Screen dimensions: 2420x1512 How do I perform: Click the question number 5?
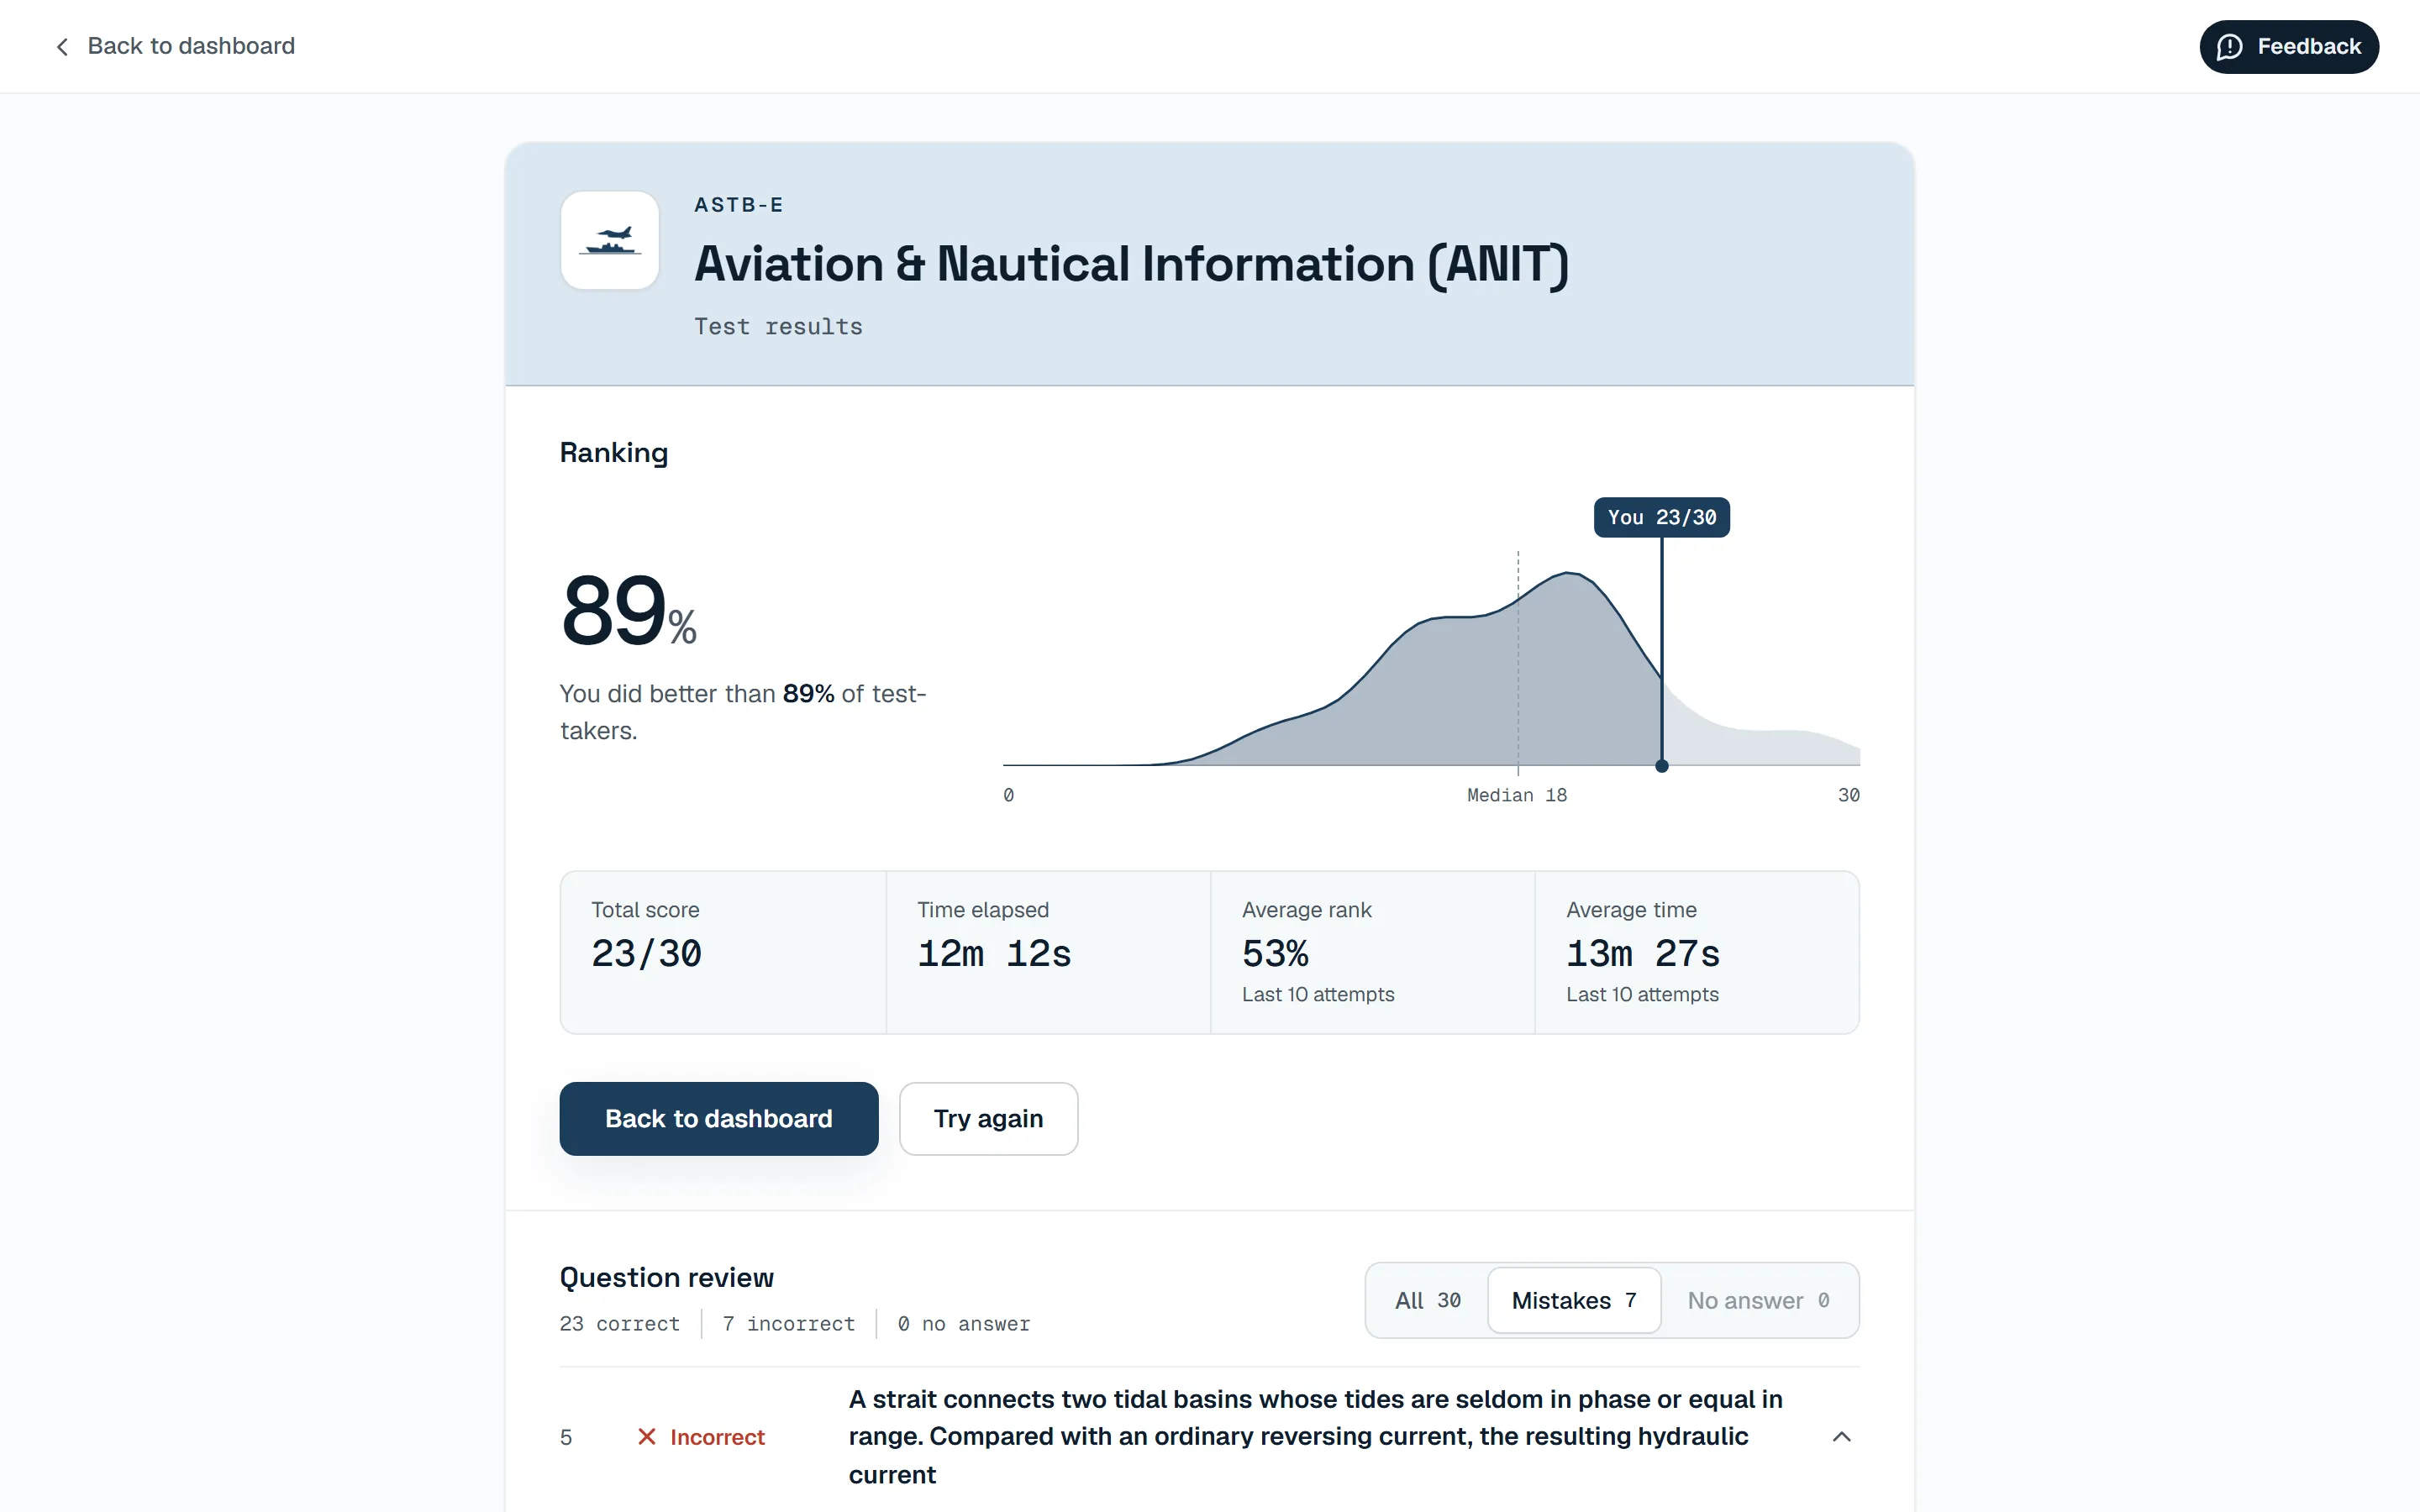click(566, 1437)
